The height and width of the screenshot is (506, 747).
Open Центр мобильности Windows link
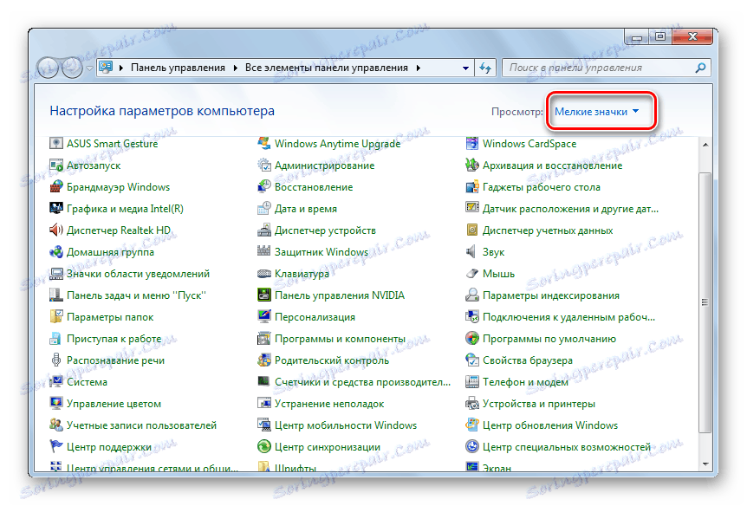click(346, 425)
